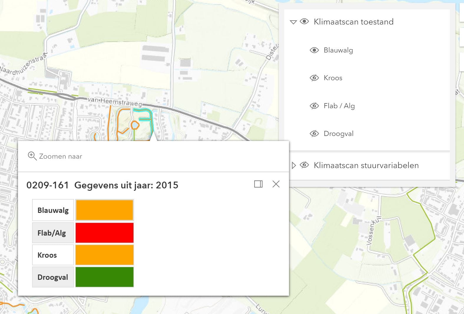Click the van Heemstraweg road label
Screen dimensions: 464x314
click(115, 102)
